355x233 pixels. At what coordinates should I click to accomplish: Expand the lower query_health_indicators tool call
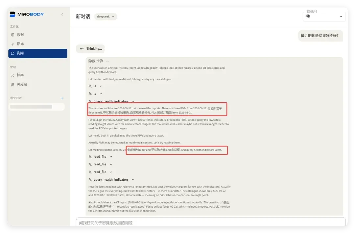click(x=111, y=180)
